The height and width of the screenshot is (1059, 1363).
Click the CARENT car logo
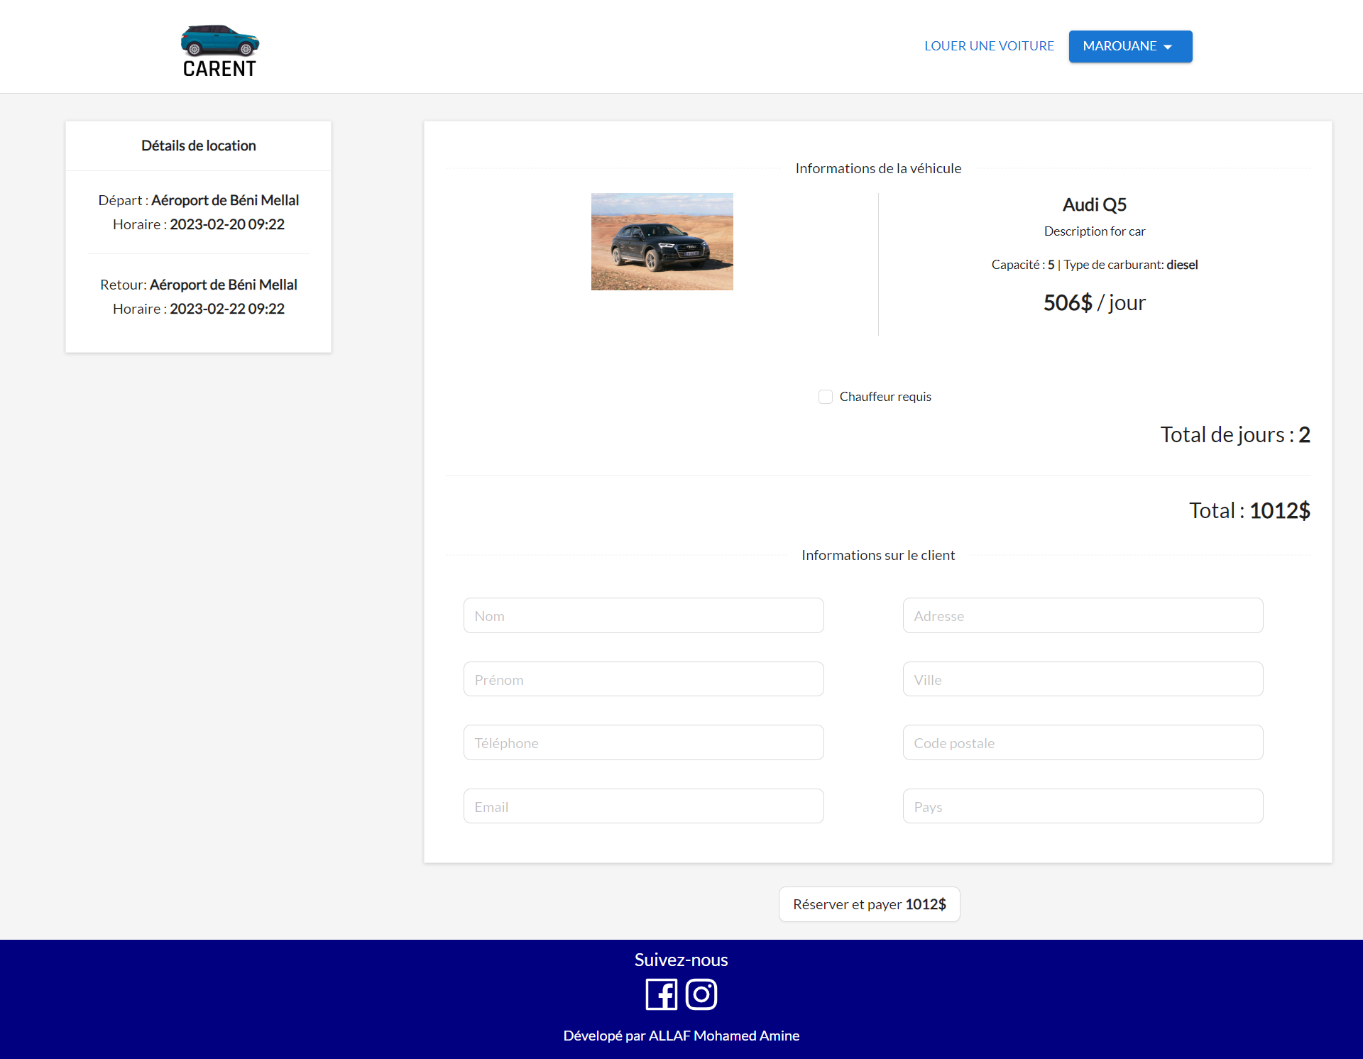coord(219,50)
